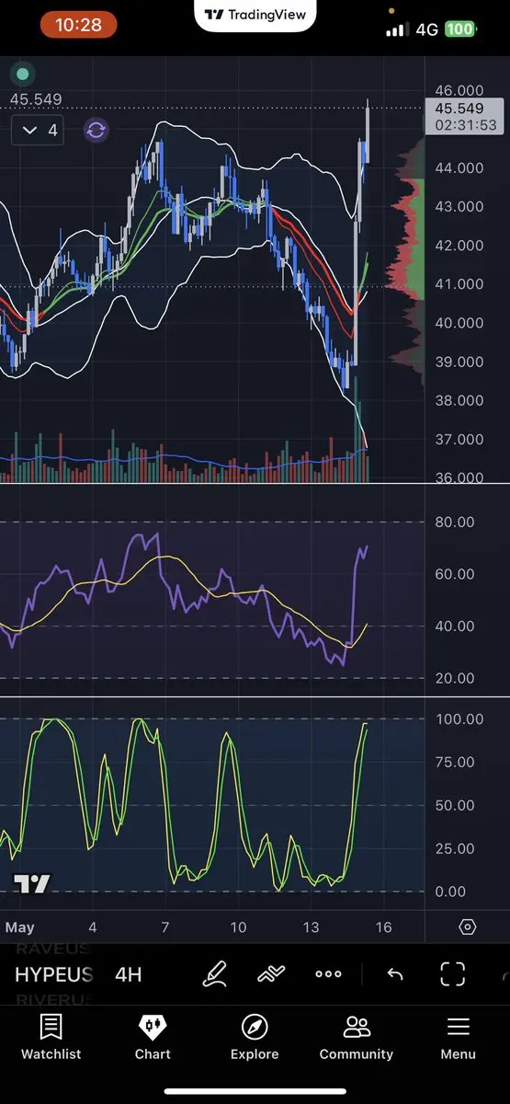The image size is (510, 1104).
Task: Tap the stochastic 25.00 axis level
Action: pyautogui.click(x=455, y=848)
